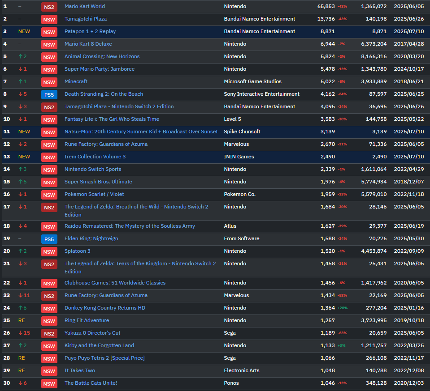The height and width of the screenshot is (391, 430).
Task: Select publisher Electronic Arts
Action: coord(242,371)
